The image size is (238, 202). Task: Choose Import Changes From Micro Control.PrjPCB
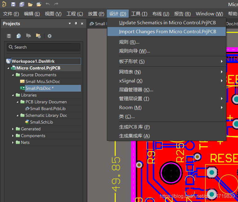tap(167, 32)
